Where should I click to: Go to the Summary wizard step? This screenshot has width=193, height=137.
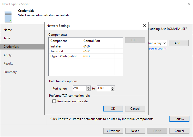pos(10,72)
